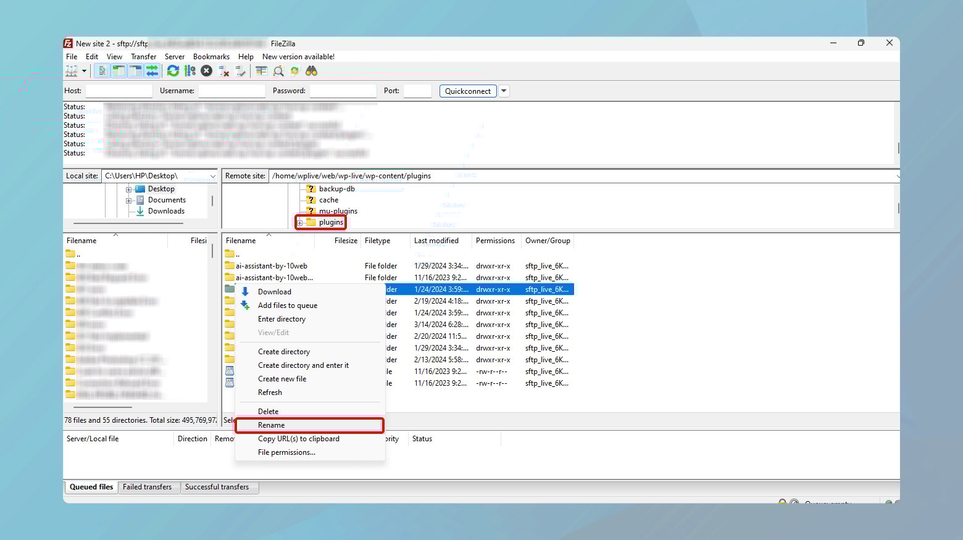This screenshot has width=963, height=540.
Task: Toggle processing of transfer queue
Action: coord(190,71)
